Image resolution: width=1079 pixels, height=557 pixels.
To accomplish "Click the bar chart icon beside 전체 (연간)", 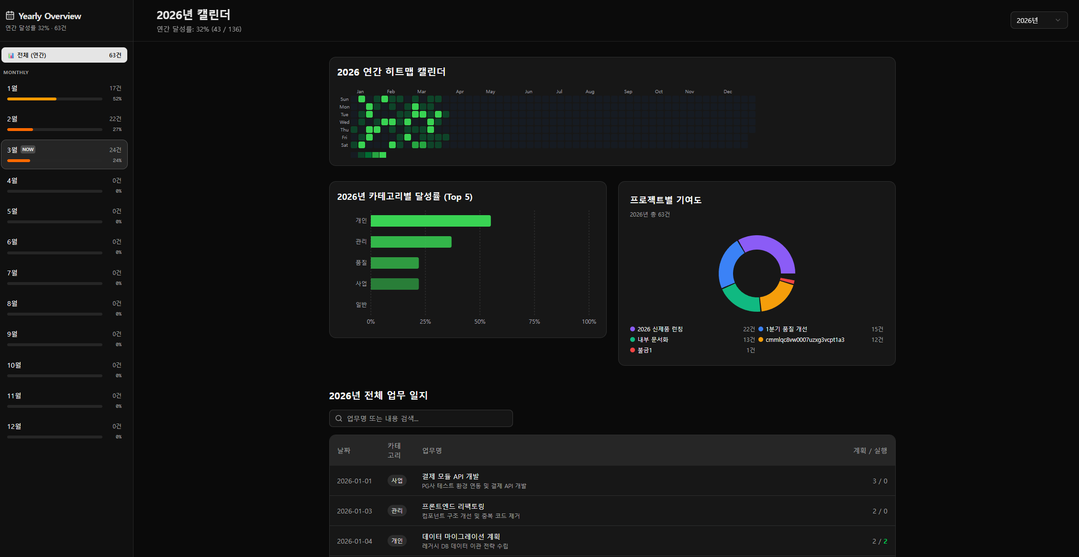I will coord(11,55).
